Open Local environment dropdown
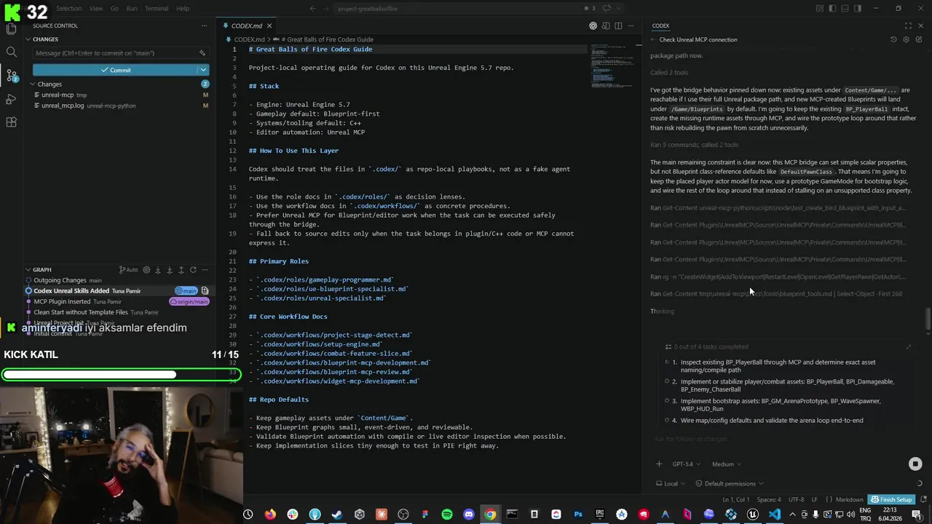The image size is (932, 524). coord(671,483)
